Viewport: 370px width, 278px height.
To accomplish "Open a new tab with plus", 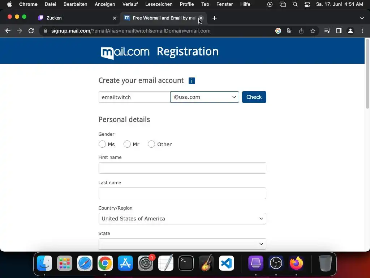I will tap(215, 18).
